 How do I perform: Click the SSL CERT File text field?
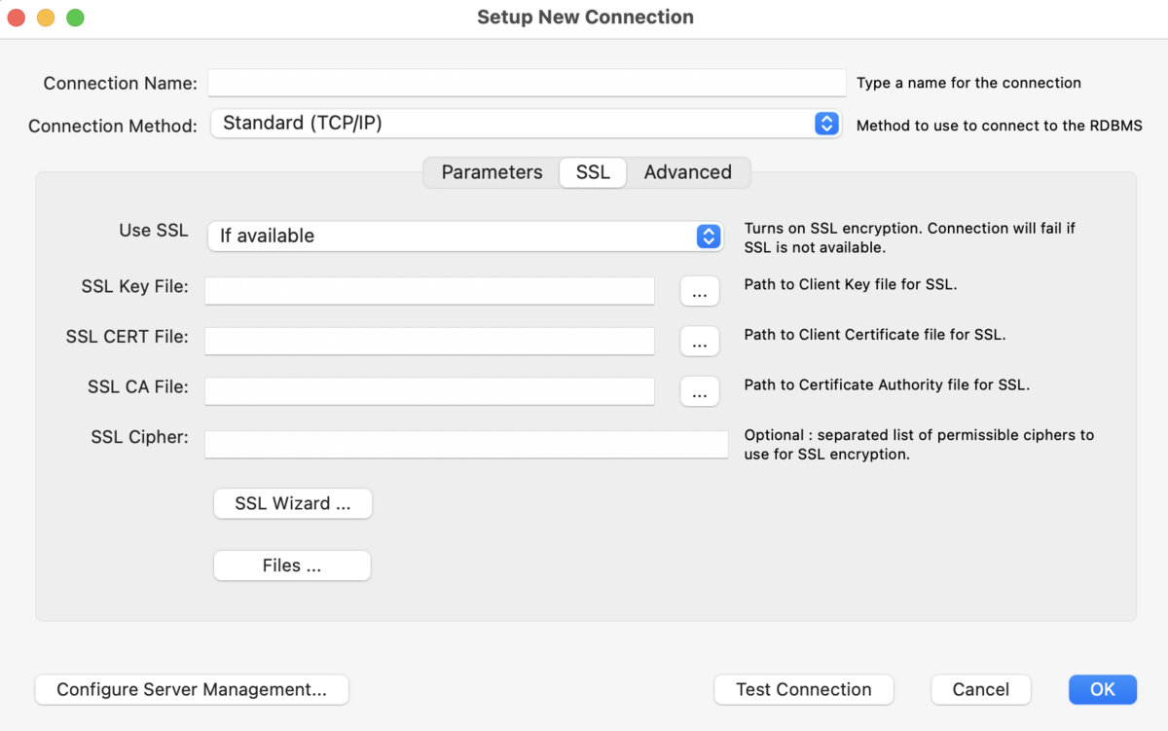click(429, 341)
